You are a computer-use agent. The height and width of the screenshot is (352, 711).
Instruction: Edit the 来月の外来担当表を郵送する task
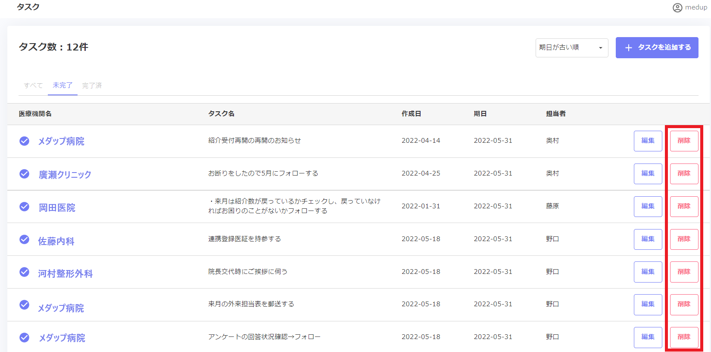point(648,305)
